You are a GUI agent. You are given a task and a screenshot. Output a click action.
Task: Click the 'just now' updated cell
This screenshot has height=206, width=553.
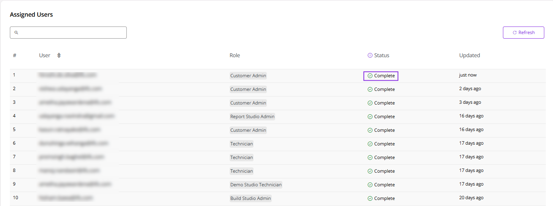coord(468,75)
